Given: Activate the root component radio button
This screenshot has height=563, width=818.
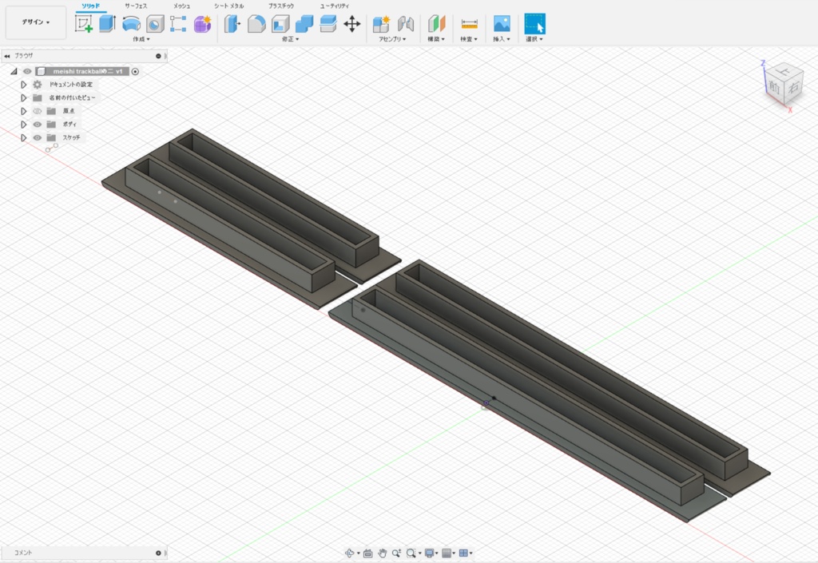Looking at the screenshot, I should (135, 71).
